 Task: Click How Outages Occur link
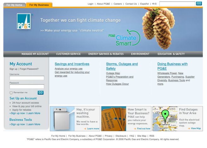117,84
